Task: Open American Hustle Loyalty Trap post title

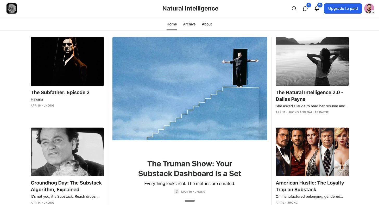Action: pos(310,186)
